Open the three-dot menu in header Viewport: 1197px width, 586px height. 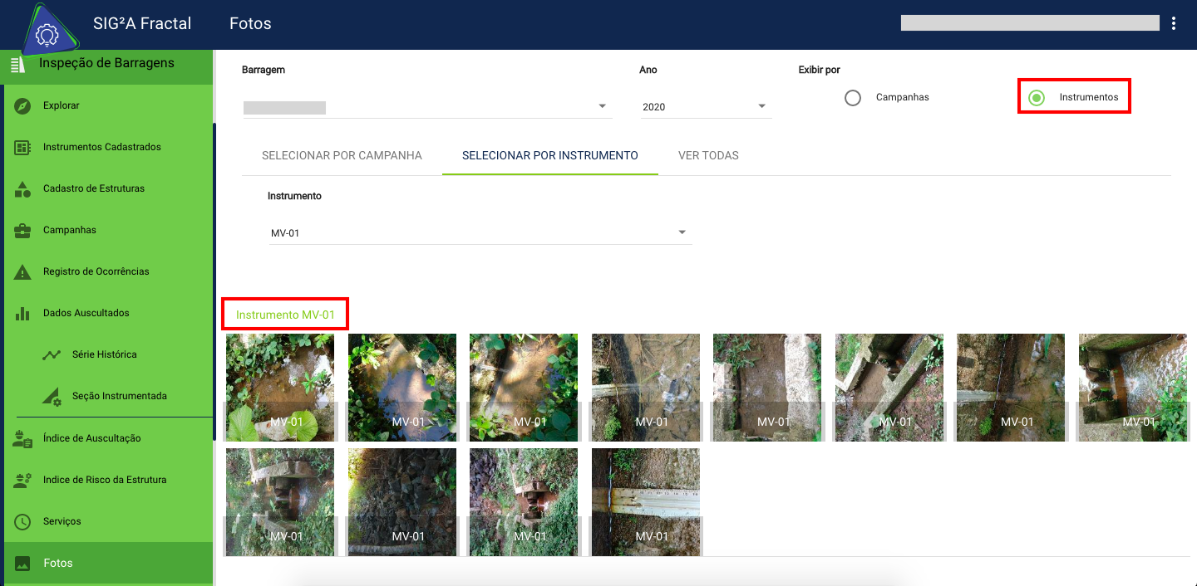pos(1173,23)
